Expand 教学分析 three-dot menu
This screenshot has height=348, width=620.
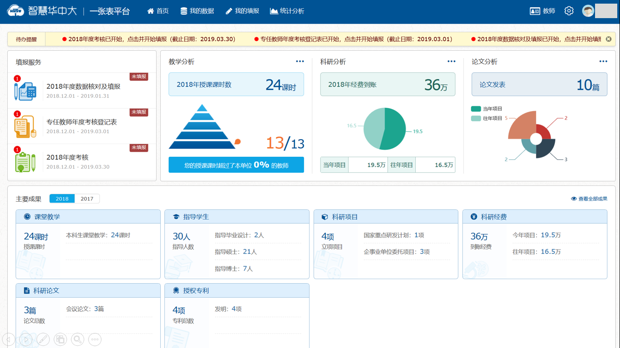tap(300, 62)
